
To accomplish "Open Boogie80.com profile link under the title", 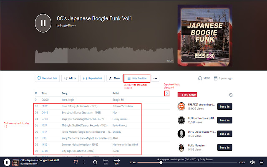I will tap(68, 25).
